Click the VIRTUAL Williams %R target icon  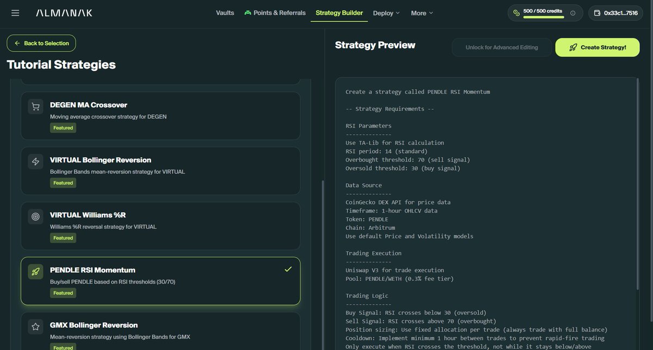click(36, 217)
